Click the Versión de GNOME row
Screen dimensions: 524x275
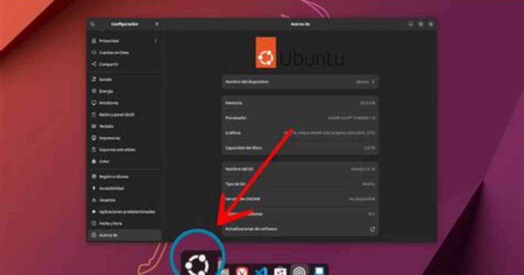[300, 199]
